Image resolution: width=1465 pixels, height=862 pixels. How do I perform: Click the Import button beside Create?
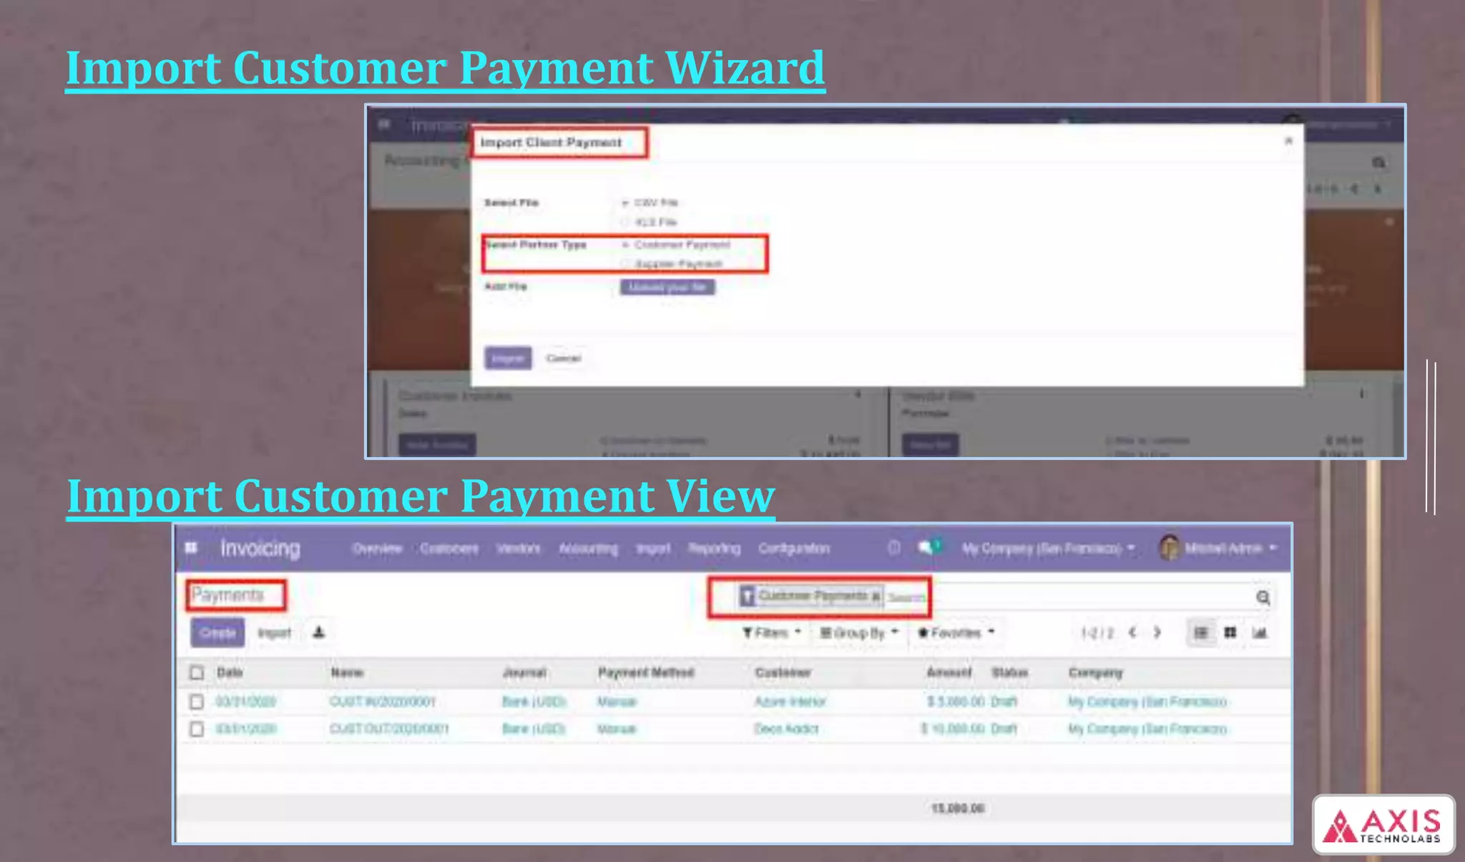coord(274,633)
